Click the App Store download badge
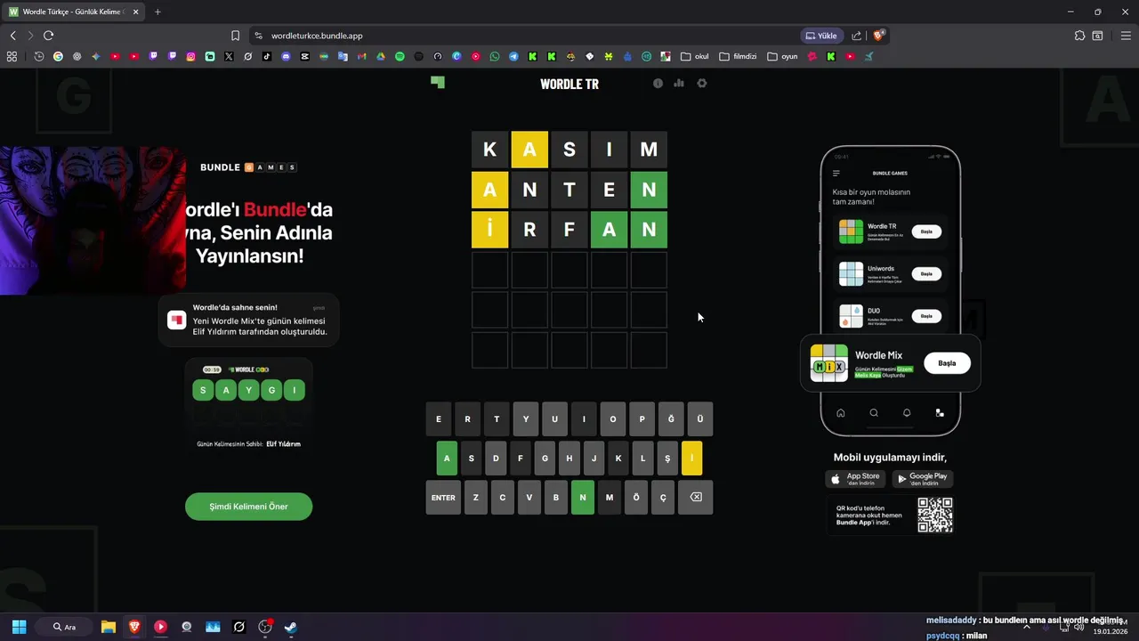 coord(856,479)
